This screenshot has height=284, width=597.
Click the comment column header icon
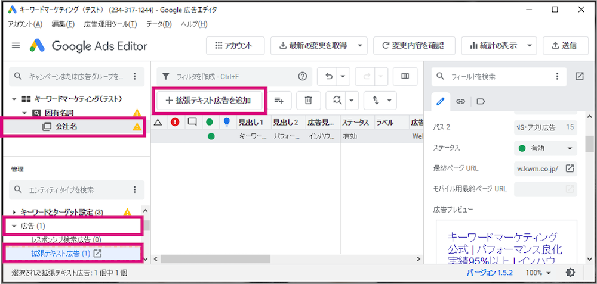(192, 122)
